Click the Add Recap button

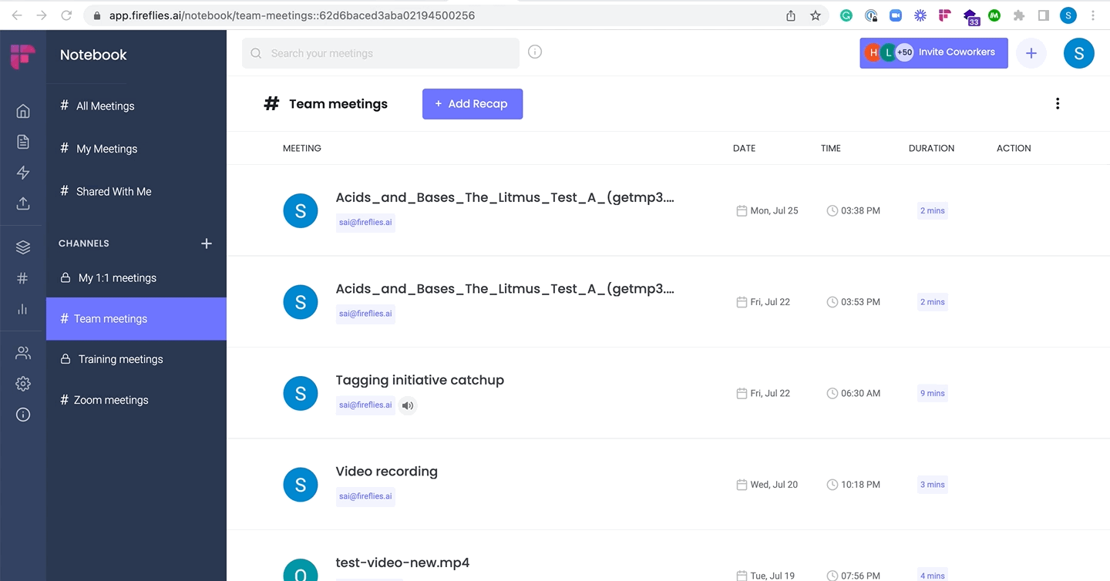pos(473,104)
